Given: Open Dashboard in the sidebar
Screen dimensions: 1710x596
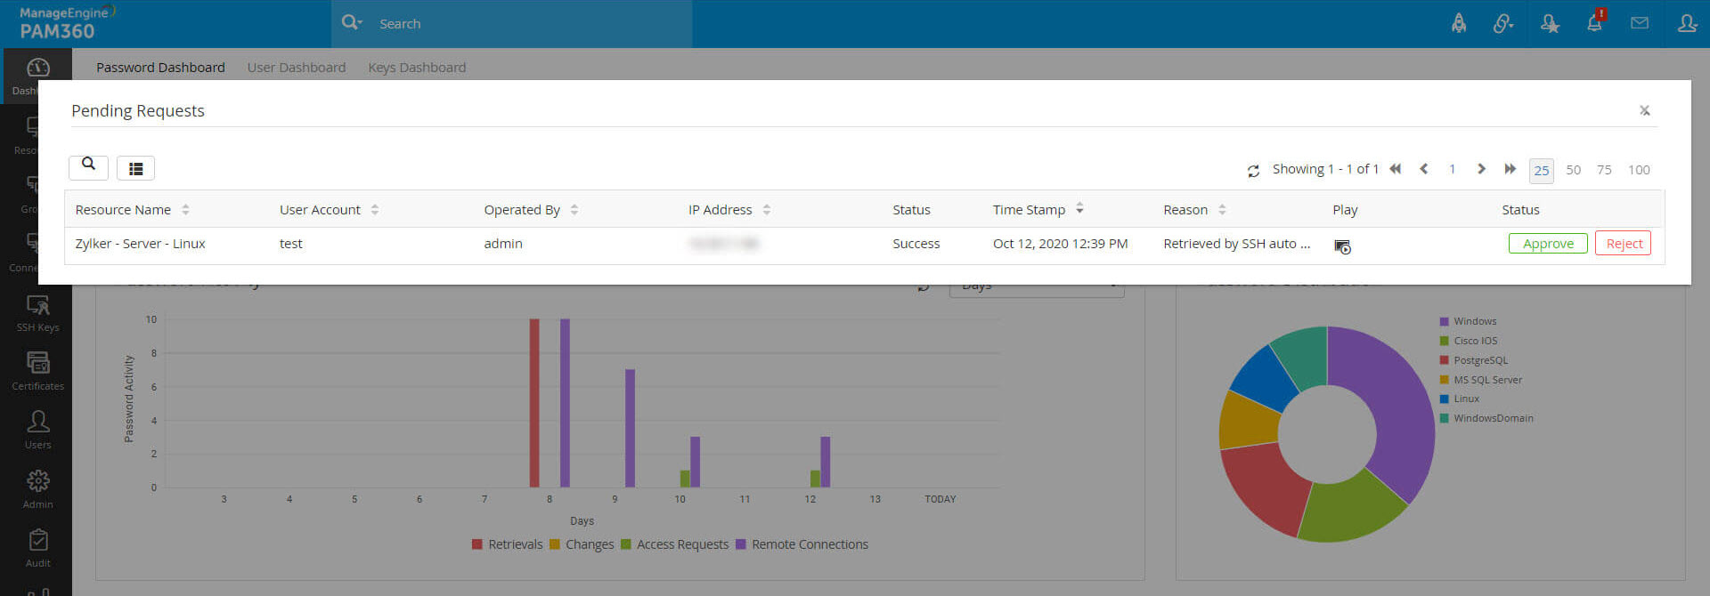Looking at the screenshot, I should [37, 77].
